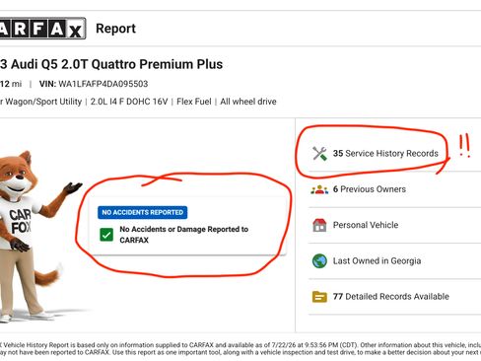
Task: Open 6 Previous Owners row
Action: pos(394,189)
